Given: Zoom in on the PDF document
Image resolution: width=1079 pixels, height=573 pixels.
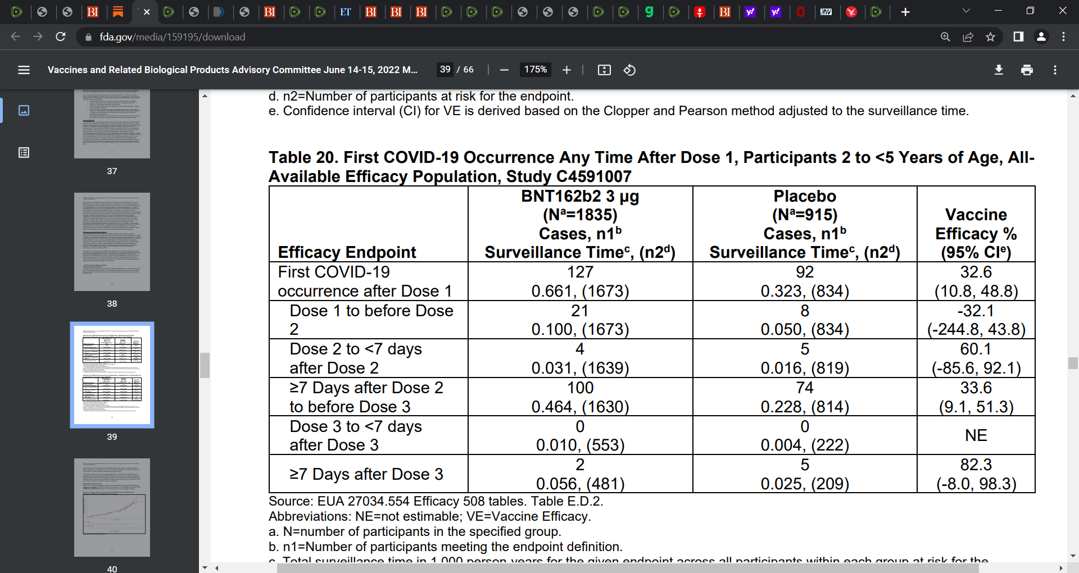Looking at the screenshot, I should tap(566, 70).
